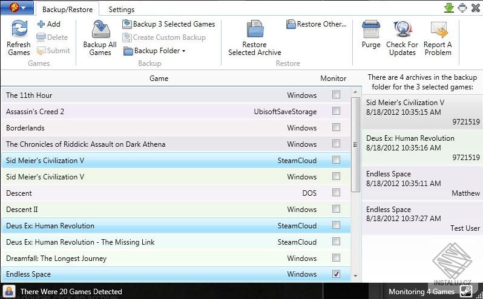Toggle monitor for Civilization V Windows
The height and width of the screenshot is (299, 483).
click(x=336, y=176)
